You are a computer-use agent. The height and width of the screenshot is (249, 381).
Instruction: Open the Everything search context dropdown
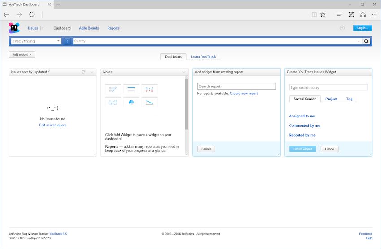(x=36, y=41)
